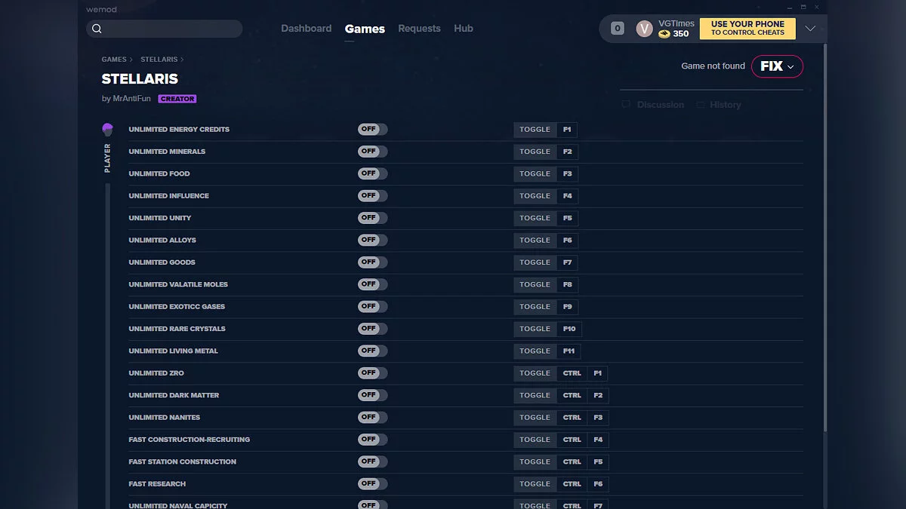906x509 pixels.
Task: Click the chevron after STELLARIS breadcrumb
Action: click(x=182, y=60)
